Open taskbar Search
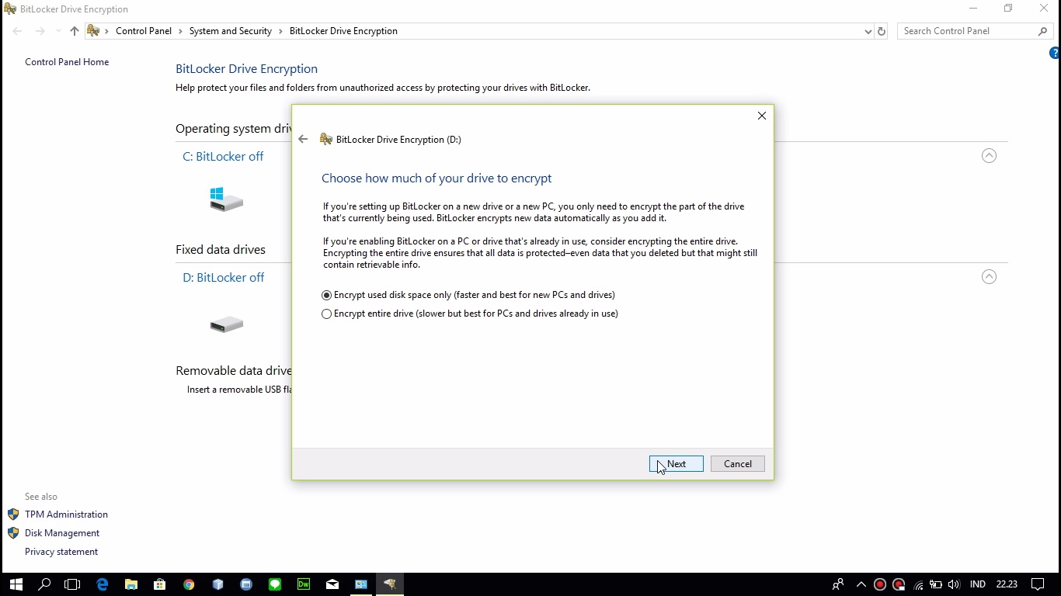1061x596 pixels. coord(44,584)
